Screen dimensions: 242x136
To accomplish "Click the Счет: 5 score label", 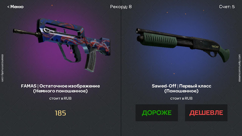I will (227, 7).
